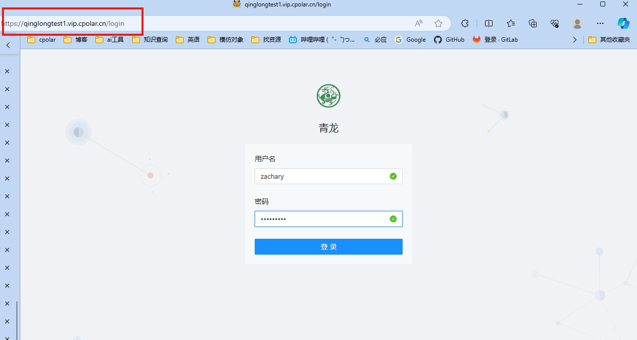The width and height of the screenshot is (637, 340).
Task: Show more bookmarks via overflow chevron
Action: click(x=575, y=40)
